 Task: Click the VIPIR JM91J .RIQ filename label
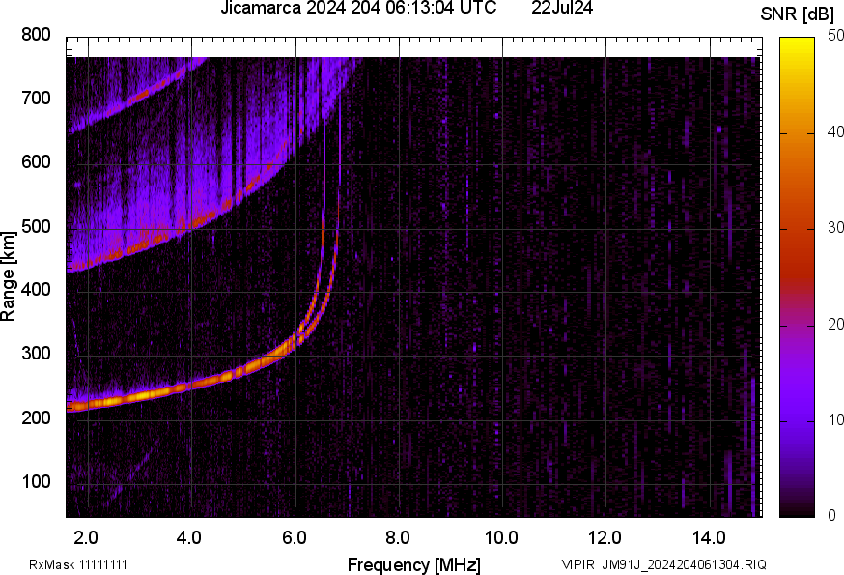click(663, 564)
